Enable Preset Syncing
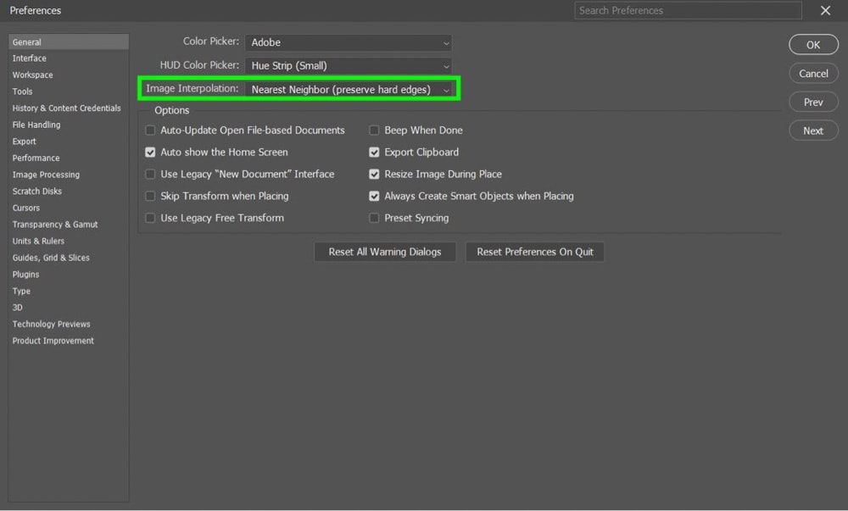This screenshot has width=848, height=511. point(374,218)
